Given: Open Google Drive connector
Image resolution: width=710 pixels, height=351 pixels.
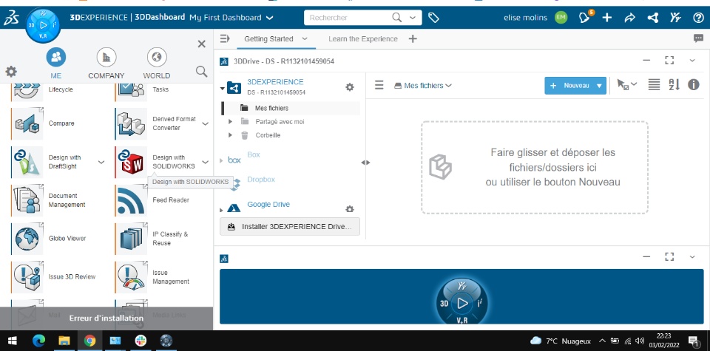Looking at the screenshot, I should point(268,205).
